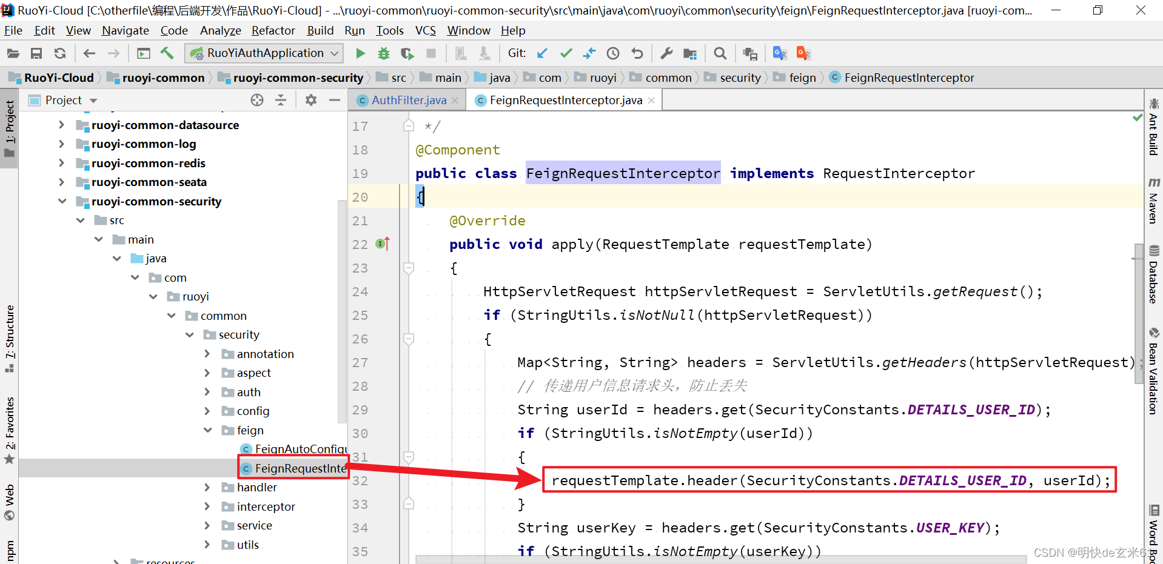Open the RuoYiAuthApplication run configuration dropdown
Image resolution: width=1163 pixels, height=564 pixels.
334,53
